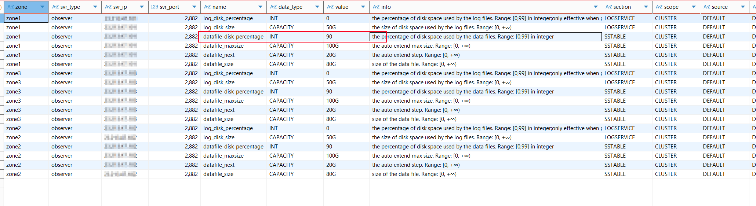Image resolution: width=756 pixels, height=206 pixels.
Task: Click the string type icon of info column
Action: click(376, 7)
